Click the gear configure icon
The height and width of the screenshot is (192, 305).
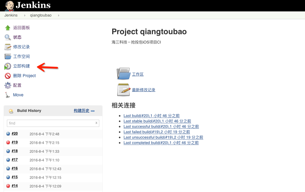(x=8, y=85)
